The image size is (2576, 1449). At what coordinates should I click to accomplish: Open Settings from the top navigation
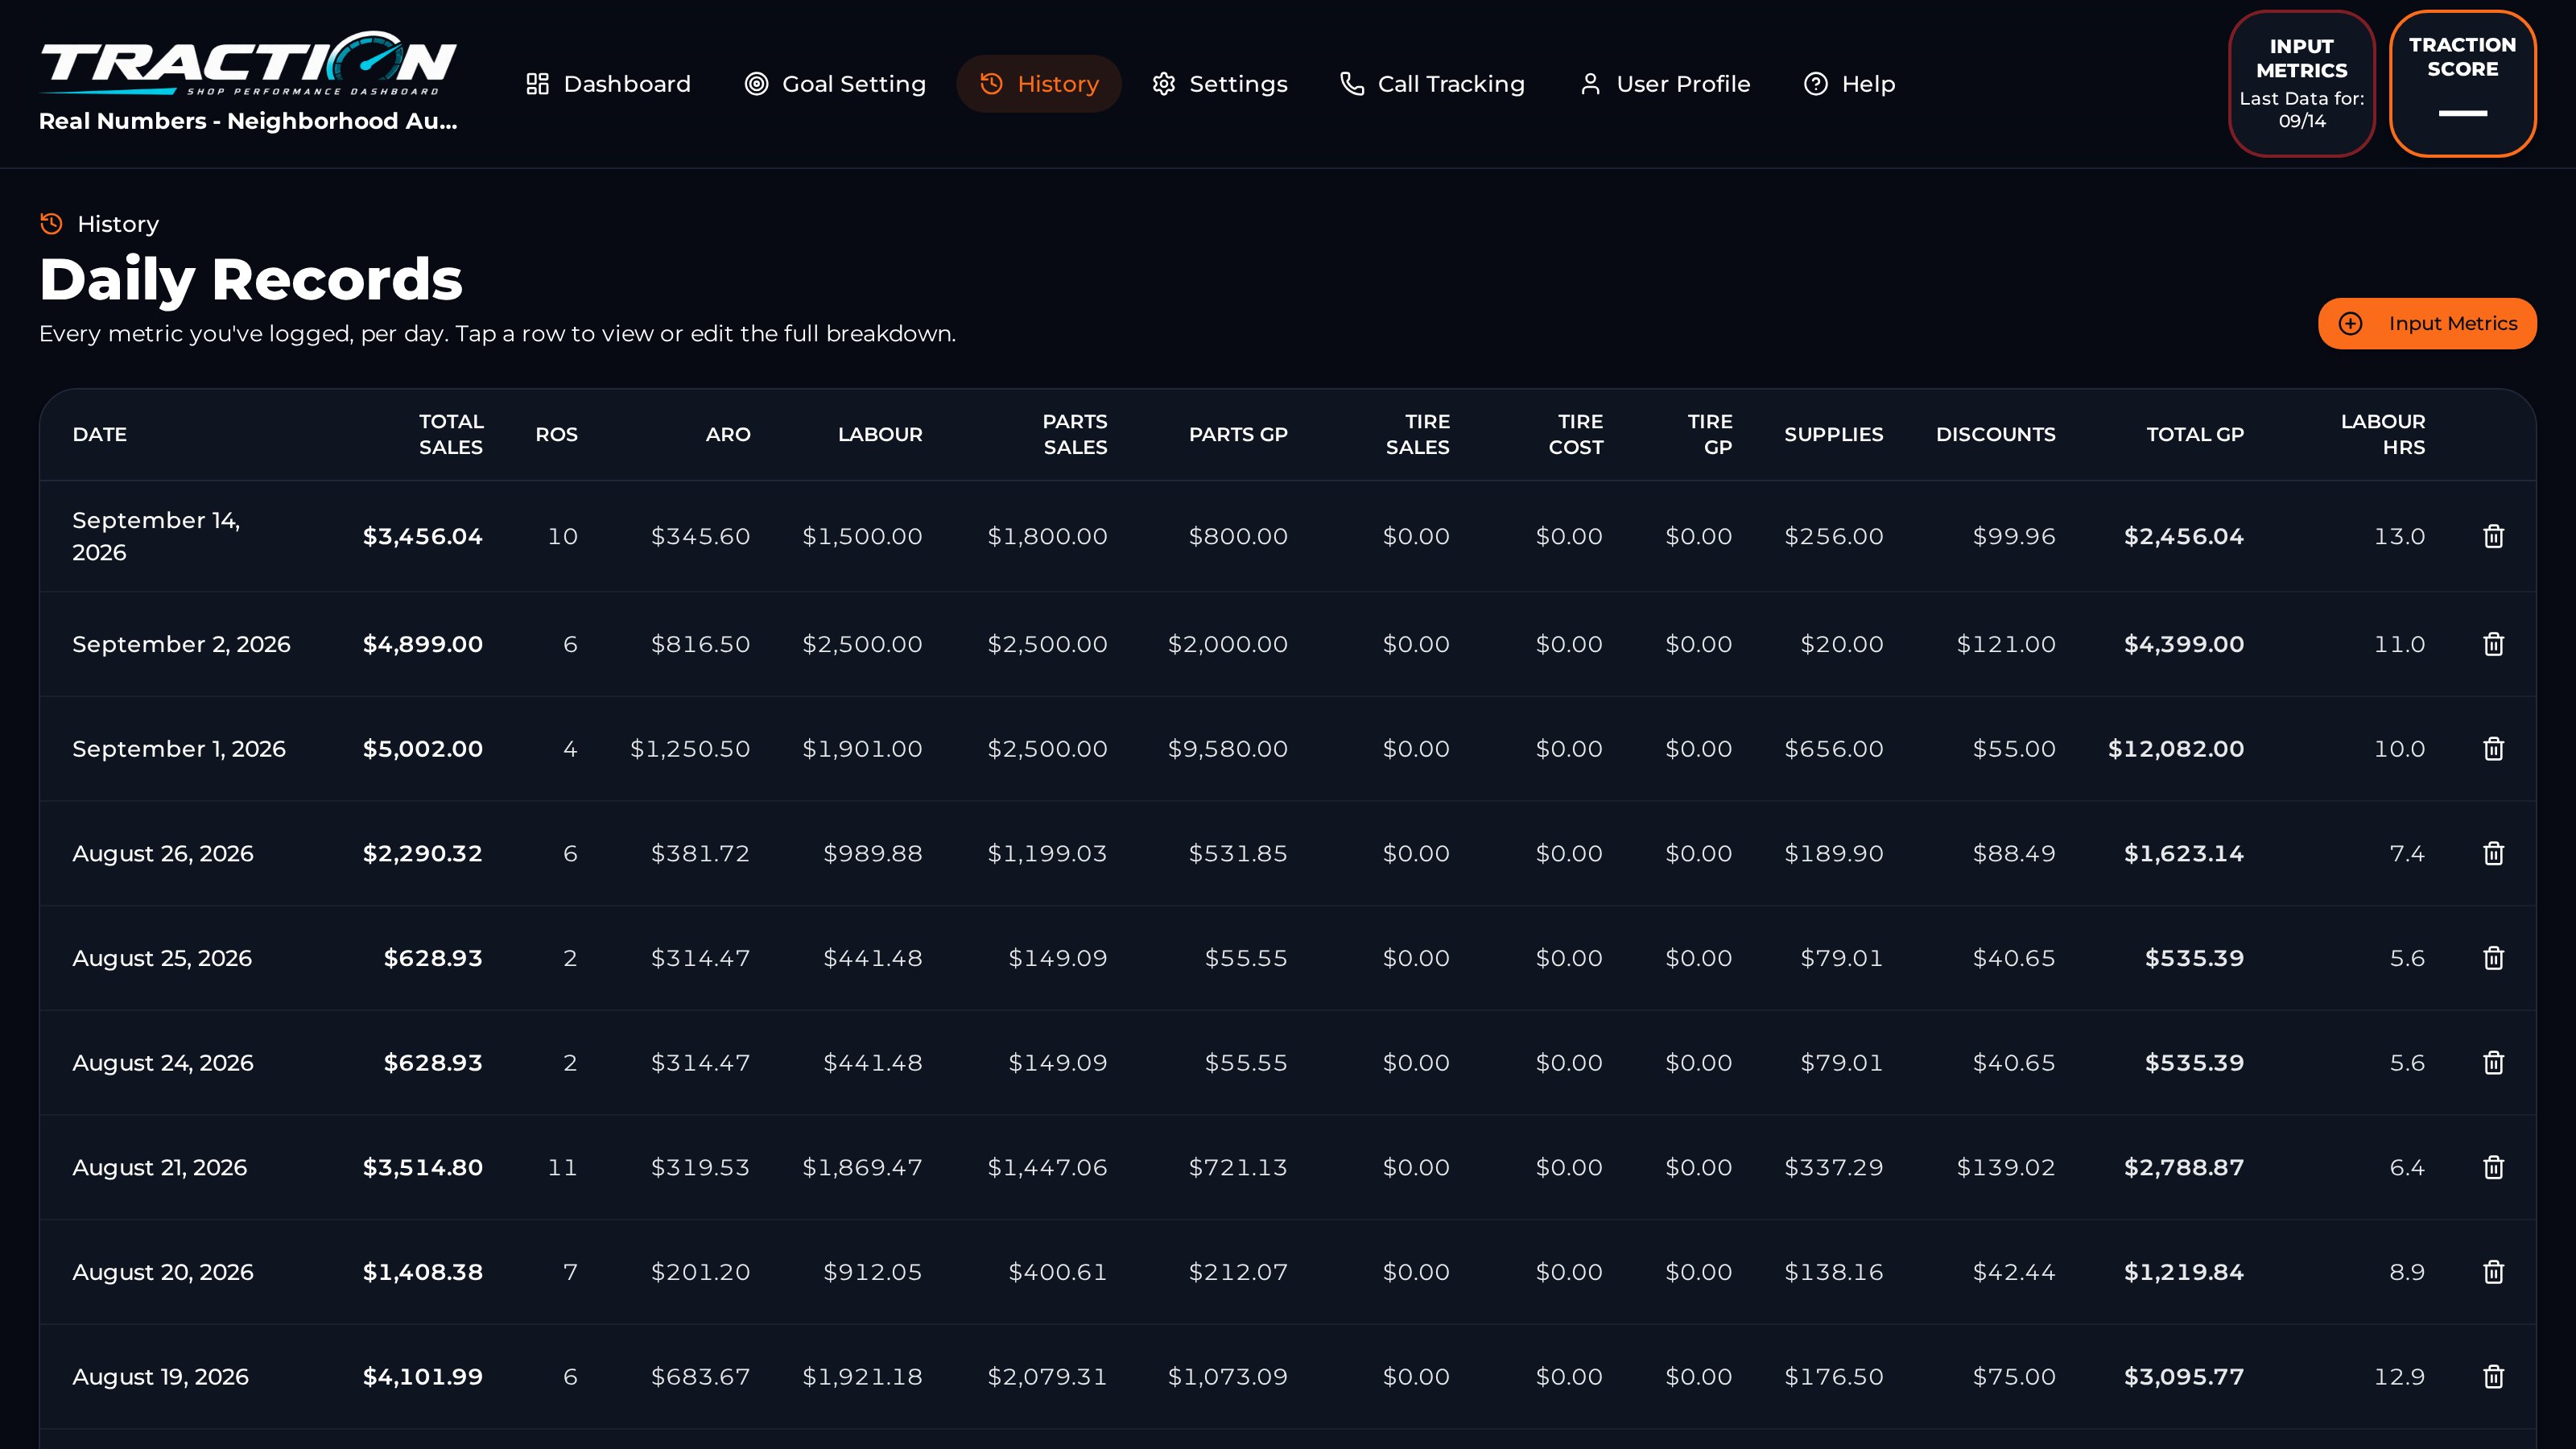click(1219, 84)
